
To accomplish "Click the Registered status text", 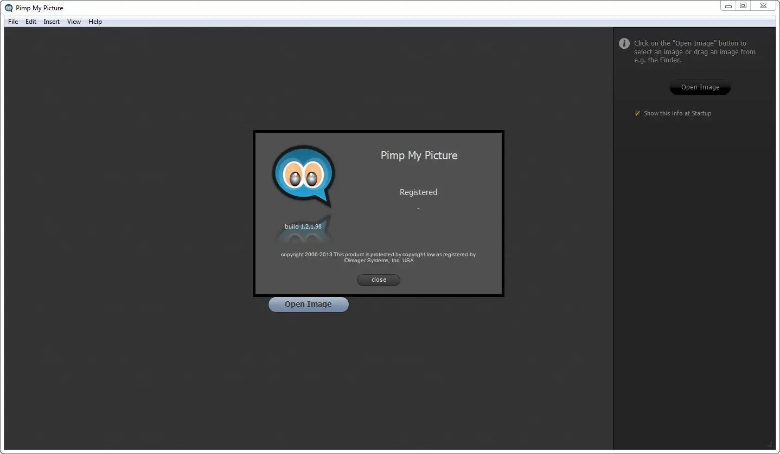I will pyautogui.click(x=418, y=192).
